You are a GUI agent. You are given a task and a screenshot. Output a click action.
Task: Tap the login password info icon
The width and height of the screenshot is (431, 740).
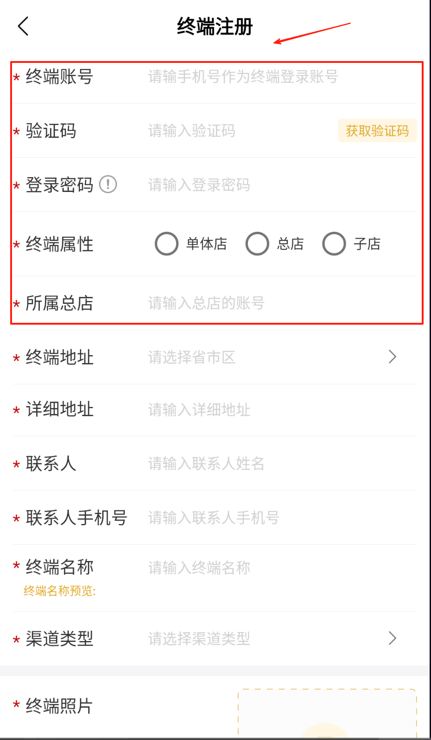108,185
